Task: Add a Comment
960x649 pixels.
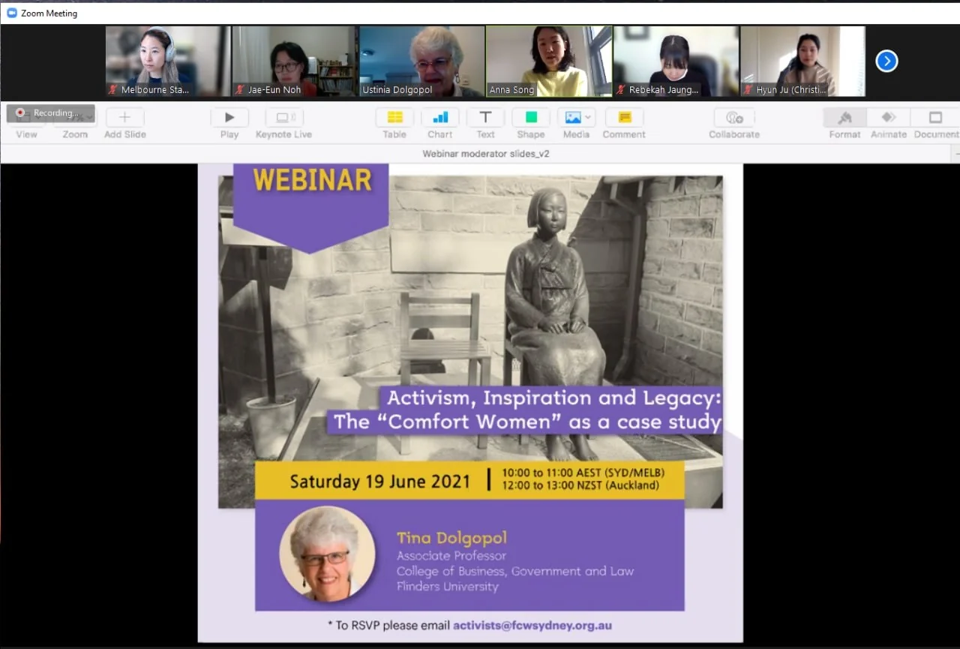Action: (x=624, y=117)
